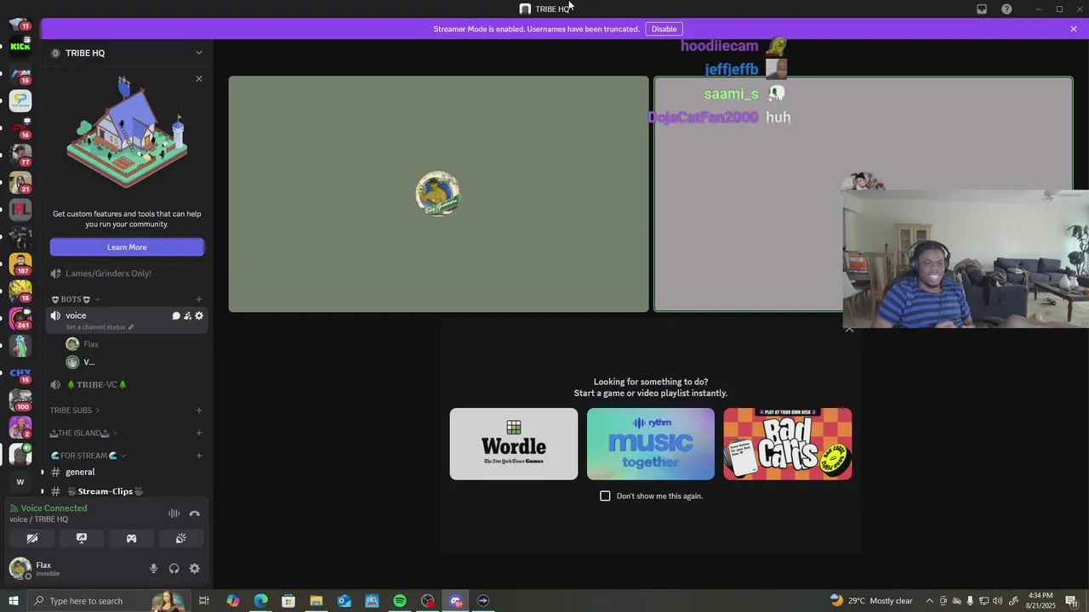Deafen using the headphones icon
Screen dimensions: 1089x612
[174, 569]
